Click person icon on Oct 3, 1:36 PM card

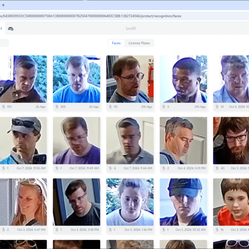110,229
